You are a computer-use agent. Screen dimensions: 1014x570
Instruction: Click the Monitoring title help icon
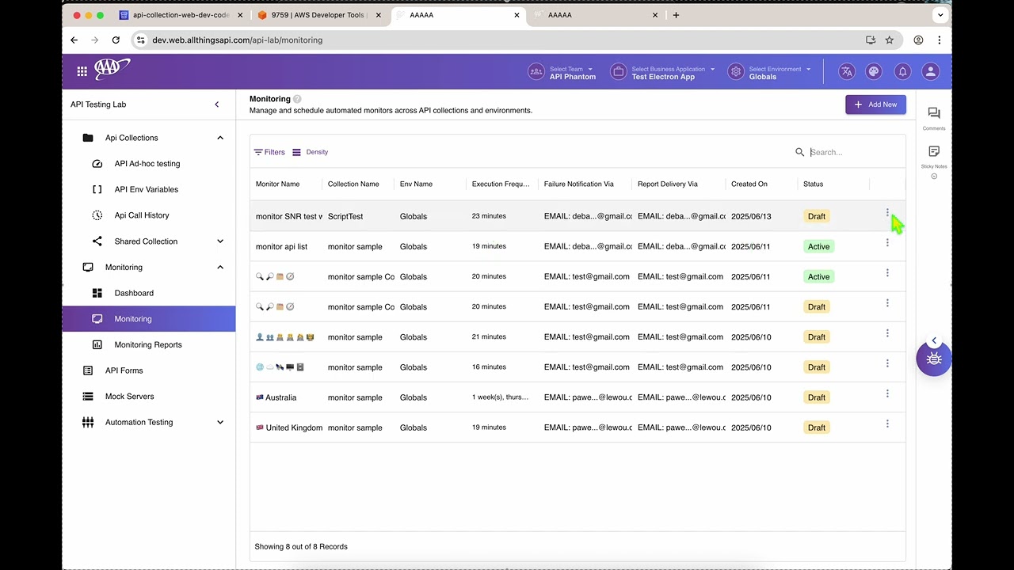click(x=297, y=99)
